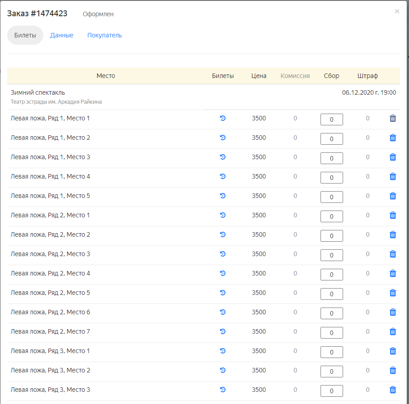Click Сбор field for Ряд 1 Место 1
Image resolution: width=409 pixels, height=404 pixels.
(x=331, y=119)
